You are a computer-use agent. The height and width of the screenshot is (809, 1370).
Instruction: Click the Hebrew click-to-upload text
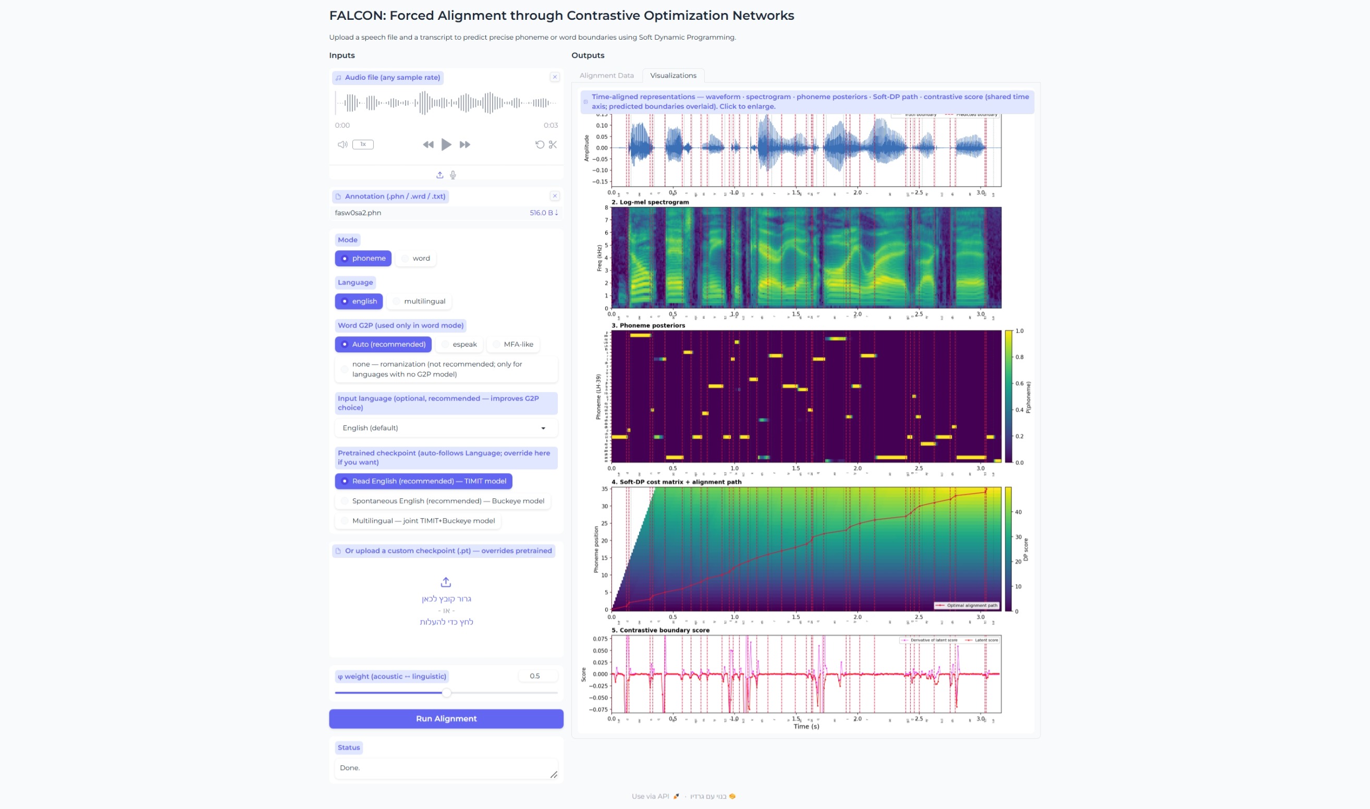click(x=446, y=622)
